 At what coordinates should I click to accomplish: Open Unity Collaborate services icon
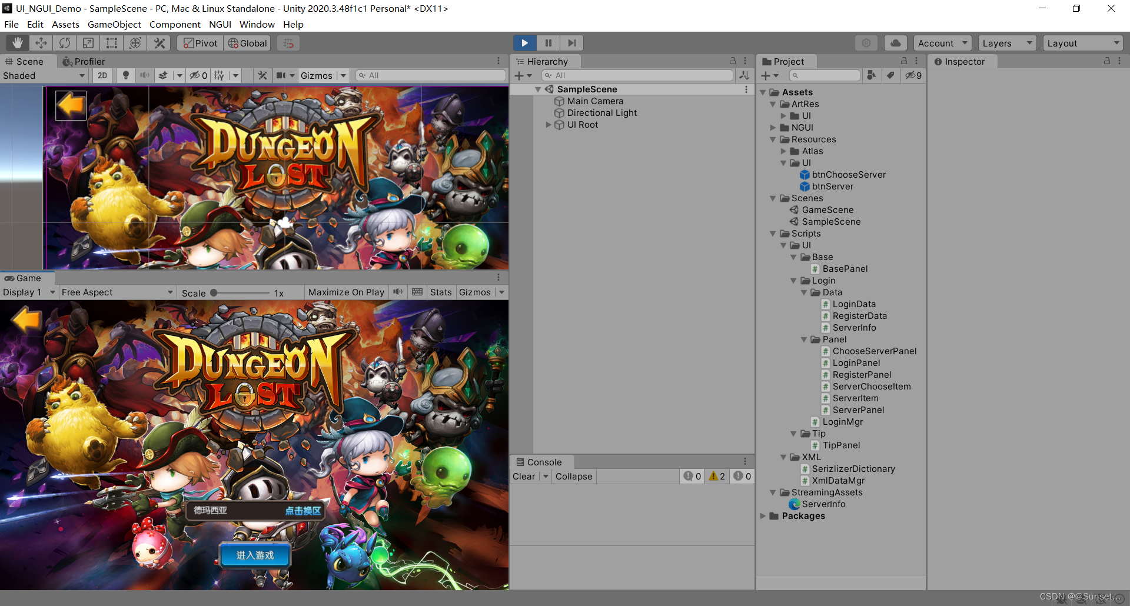click(x=866, y=43)
